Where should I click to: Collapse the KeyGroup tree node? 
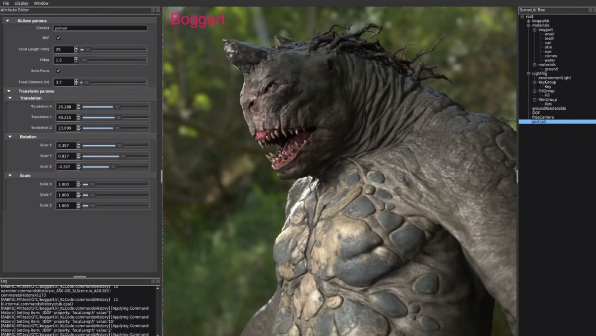click(535, 82)
